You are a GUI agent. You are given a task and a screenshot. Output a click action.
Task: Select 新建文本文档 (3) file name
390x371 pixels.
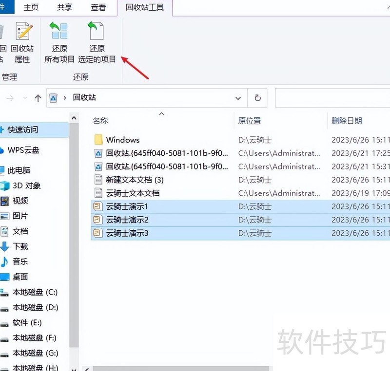coord(135,180)
